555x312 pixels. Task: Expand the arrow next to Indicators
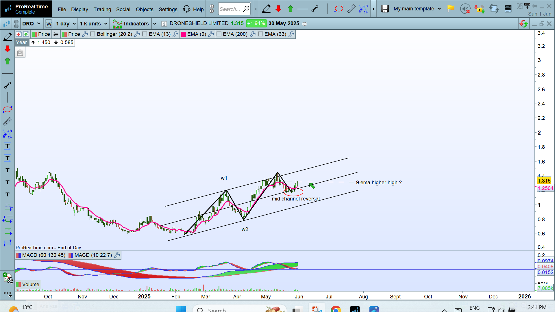pos(155,24)
